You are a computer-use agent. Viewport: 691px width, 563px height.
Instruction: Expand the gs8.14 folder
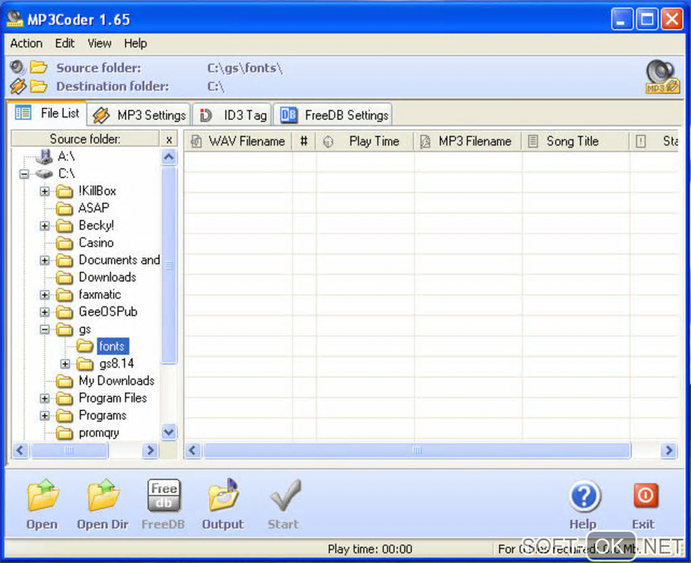point(65,364)
